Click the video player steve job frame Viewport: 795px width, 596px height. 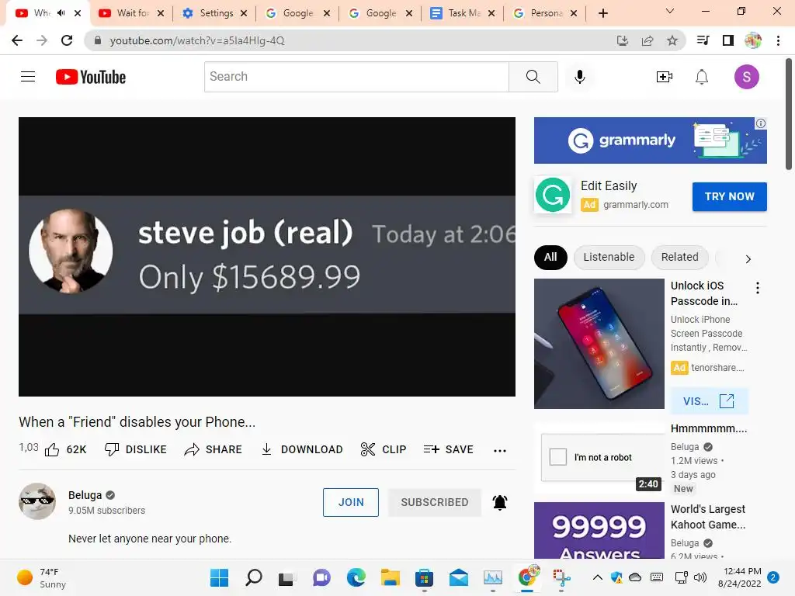click(x=267, y=256)
